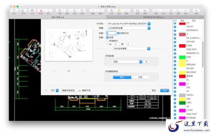Select the 相对 aligned dimension tool
Viewport: 213px width, 133px height.
[164, 10]
